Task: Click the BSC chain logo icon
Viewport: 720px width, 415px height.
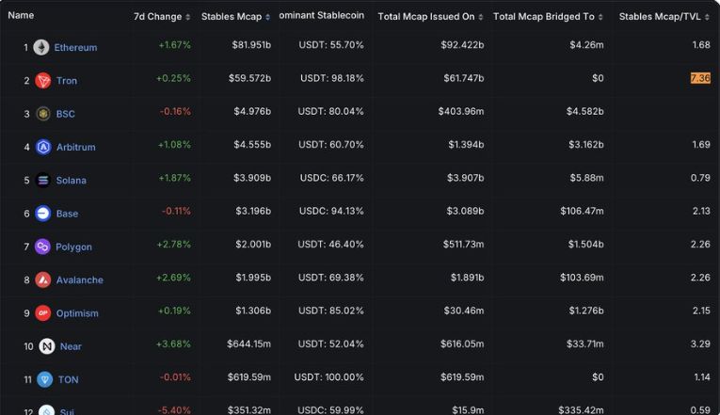Action: pyautogui.click(x=42, y=114)
